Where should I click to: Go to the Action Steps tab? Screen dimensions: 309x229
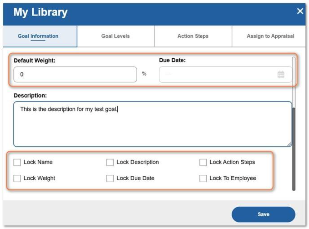(193, 36)
